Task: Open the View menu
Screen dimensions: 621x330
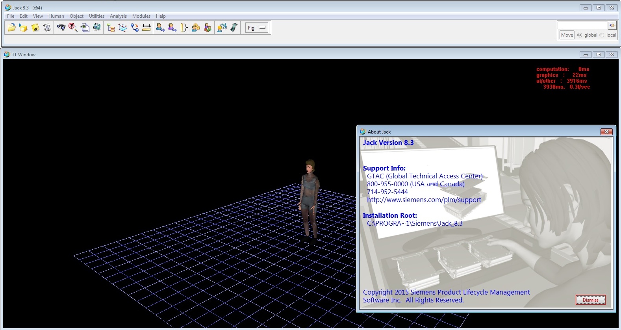Action: pos(38,16)
